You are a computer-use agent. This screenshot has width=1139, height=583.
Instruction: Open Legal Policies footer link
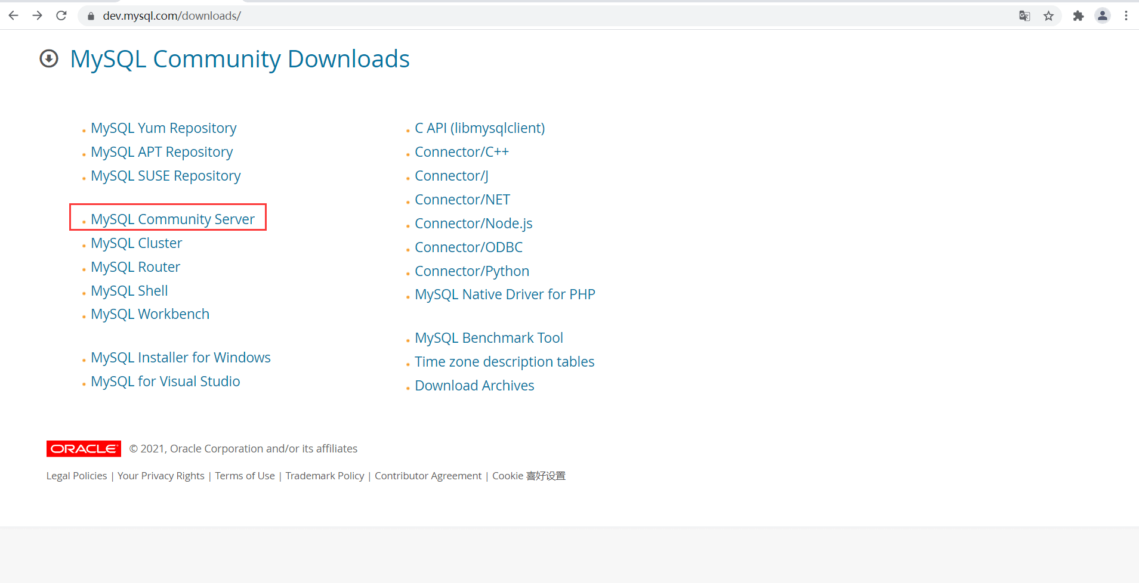76,476
